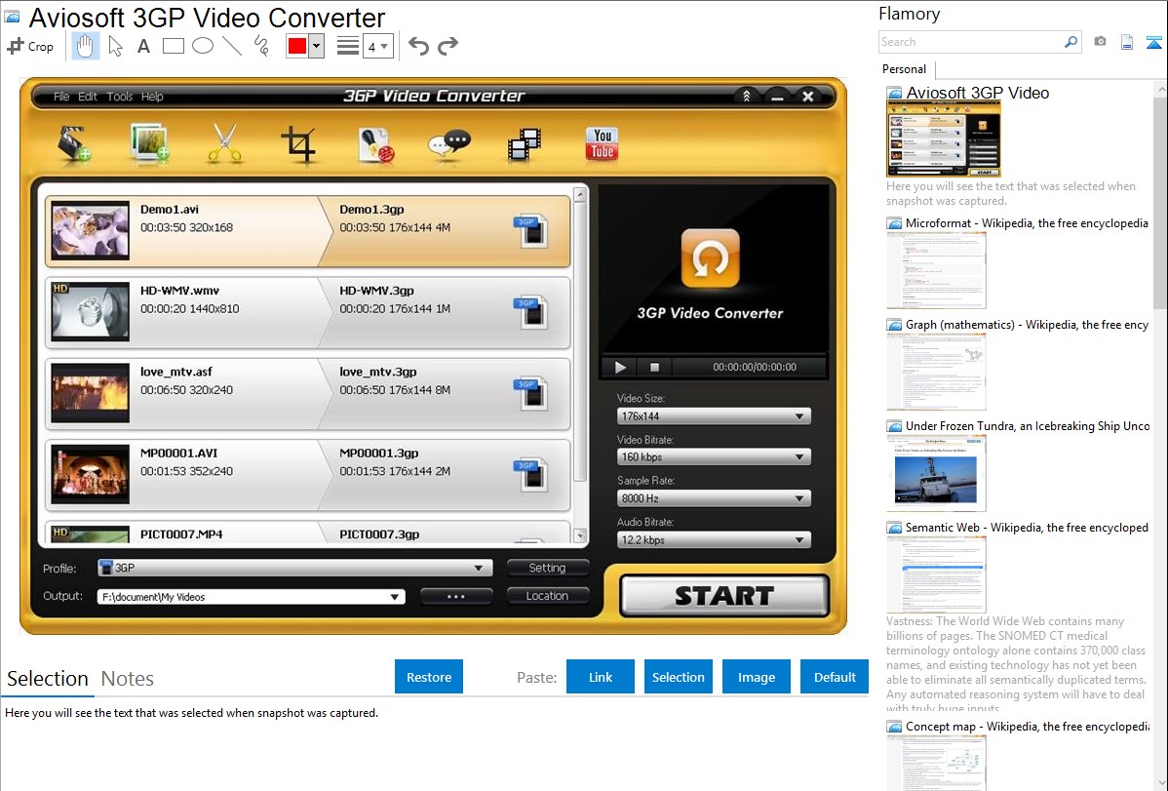1168x791 pixels.
Task: Open the Help menu in 3GP converter
Action: tap(152, 97)
